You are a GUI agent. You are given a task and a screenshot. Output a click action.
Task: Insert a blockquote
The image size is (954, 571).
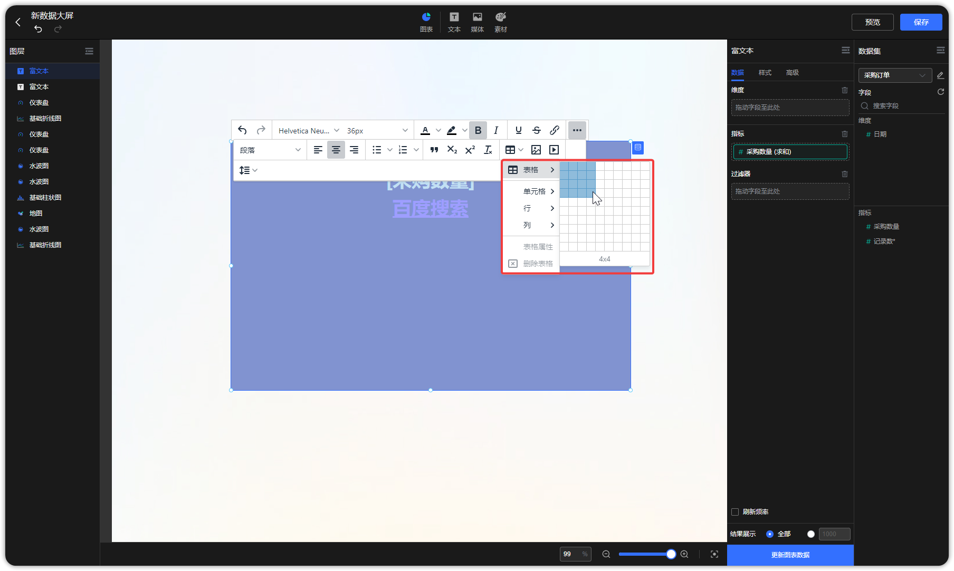click(x=434, y=150)
